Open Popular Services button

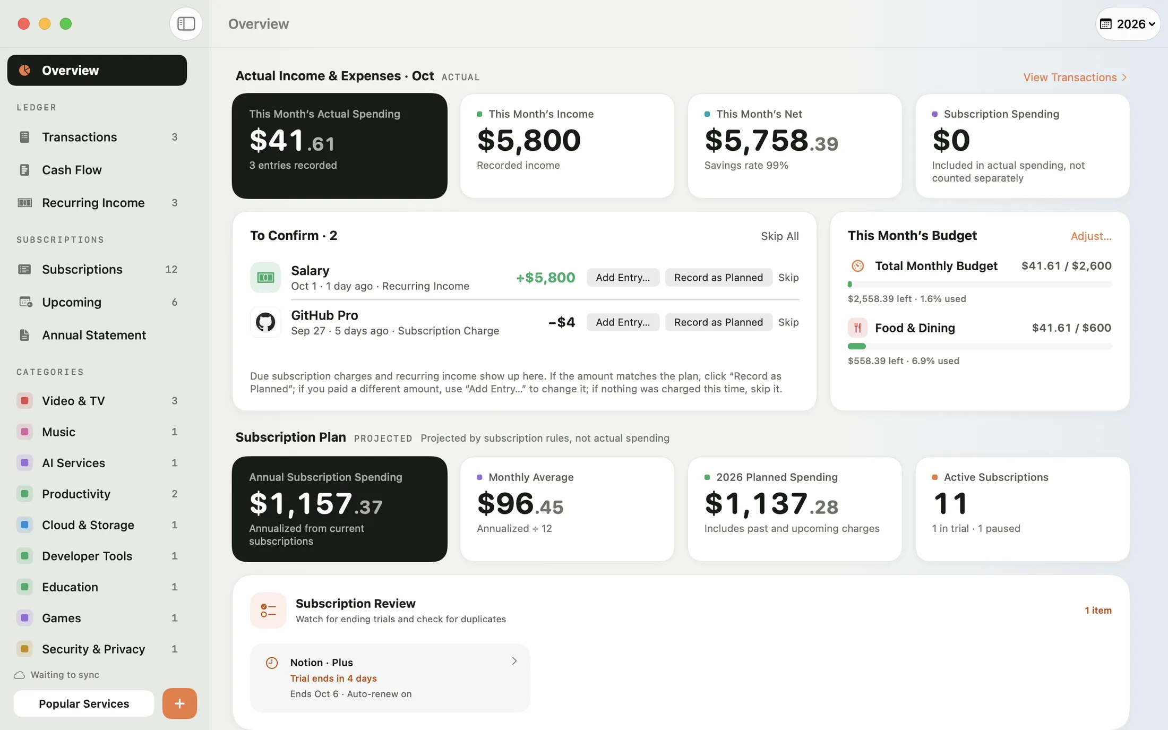coord(84,703)
